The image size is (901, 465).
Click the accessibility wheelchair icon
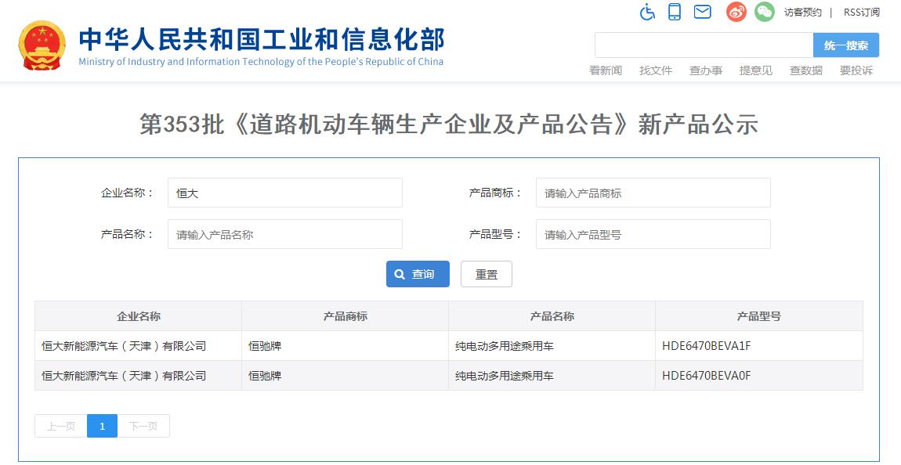[647, 12]
